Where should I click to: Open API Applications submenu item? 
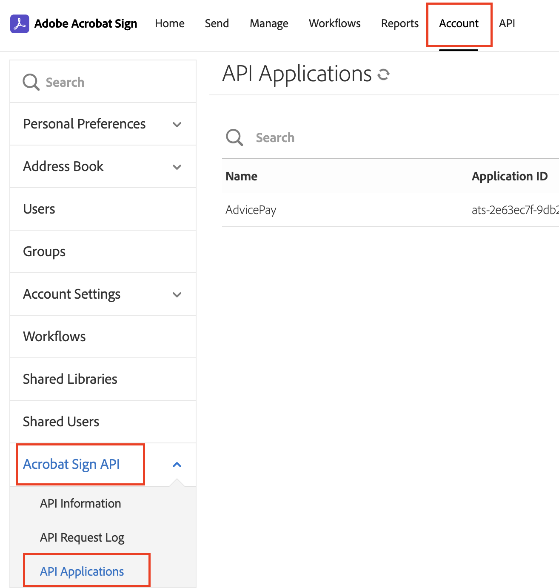(82, 571)
